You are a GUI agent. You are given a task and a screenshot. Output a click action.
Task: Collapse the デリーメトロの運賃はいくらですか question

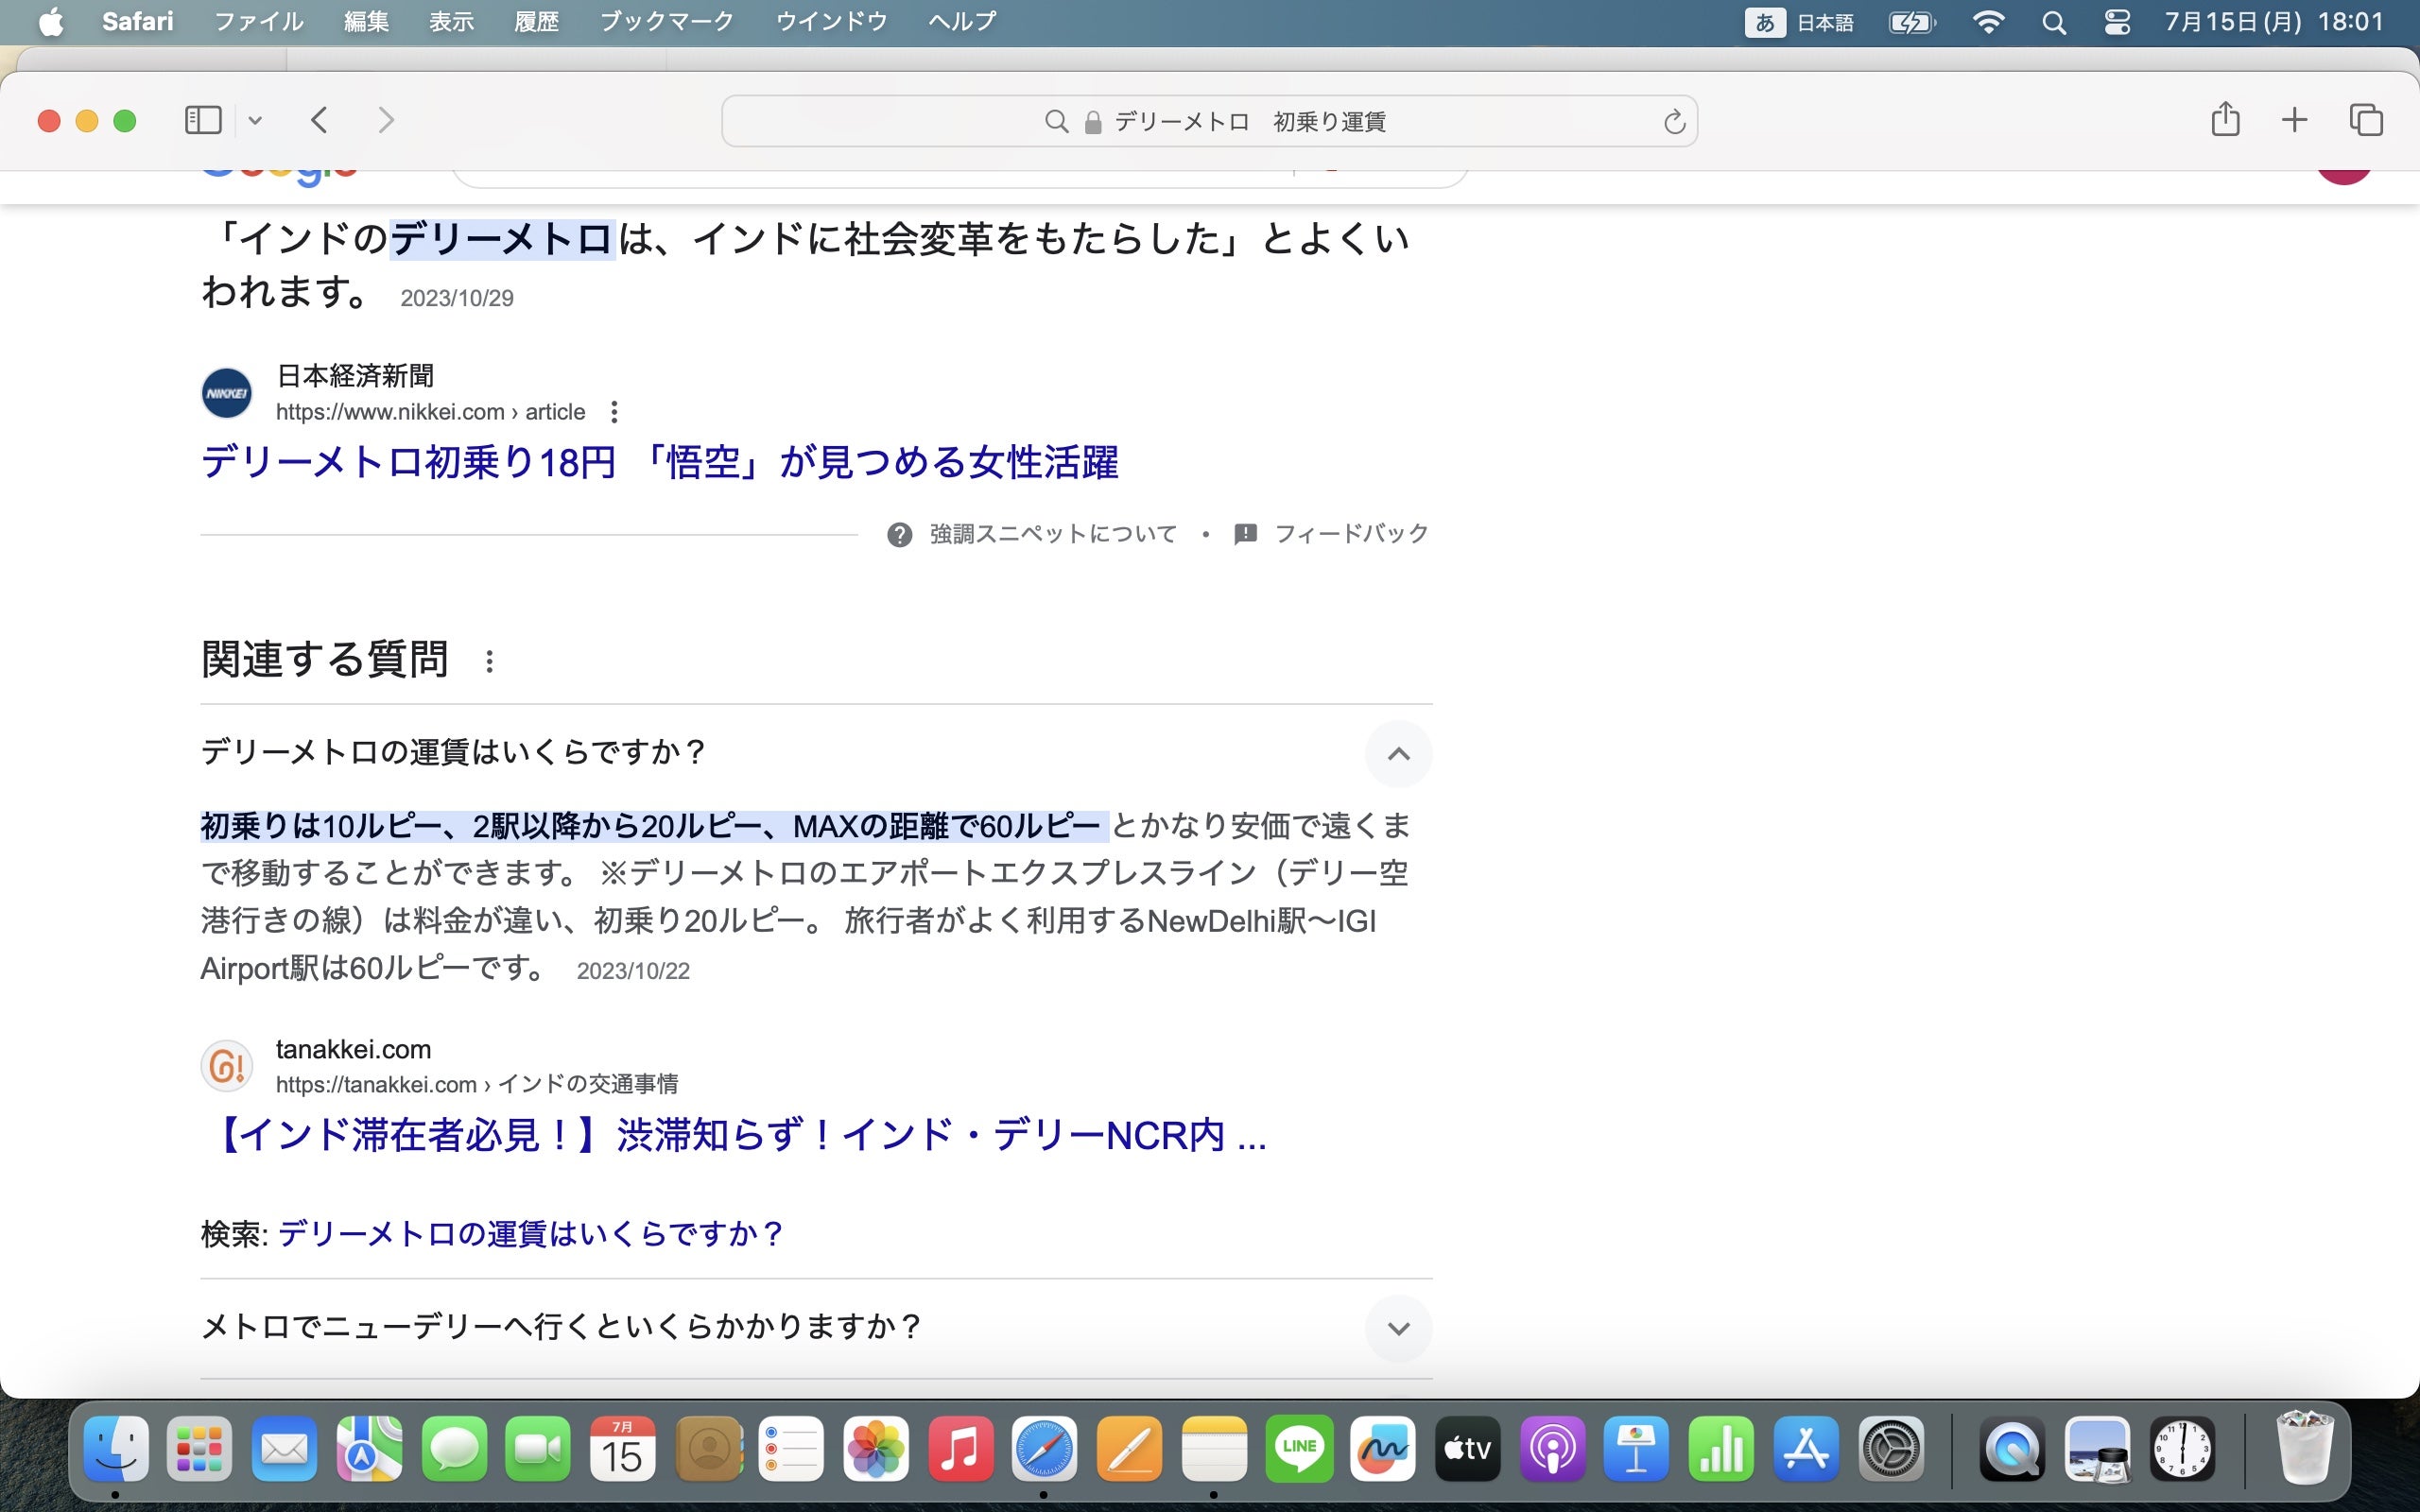tap(1398, 754)
